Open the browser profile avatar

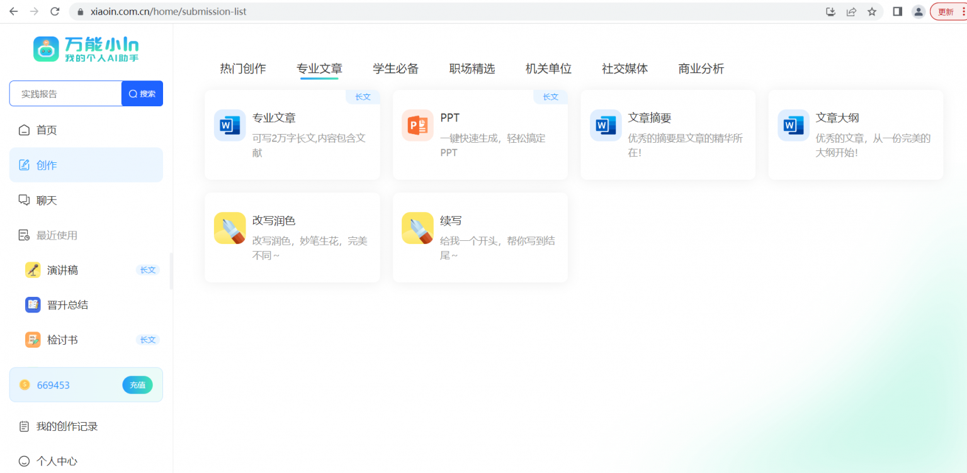pos(919,11)
